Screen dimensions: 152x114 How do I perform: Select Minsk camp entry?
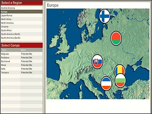[22, 65]
